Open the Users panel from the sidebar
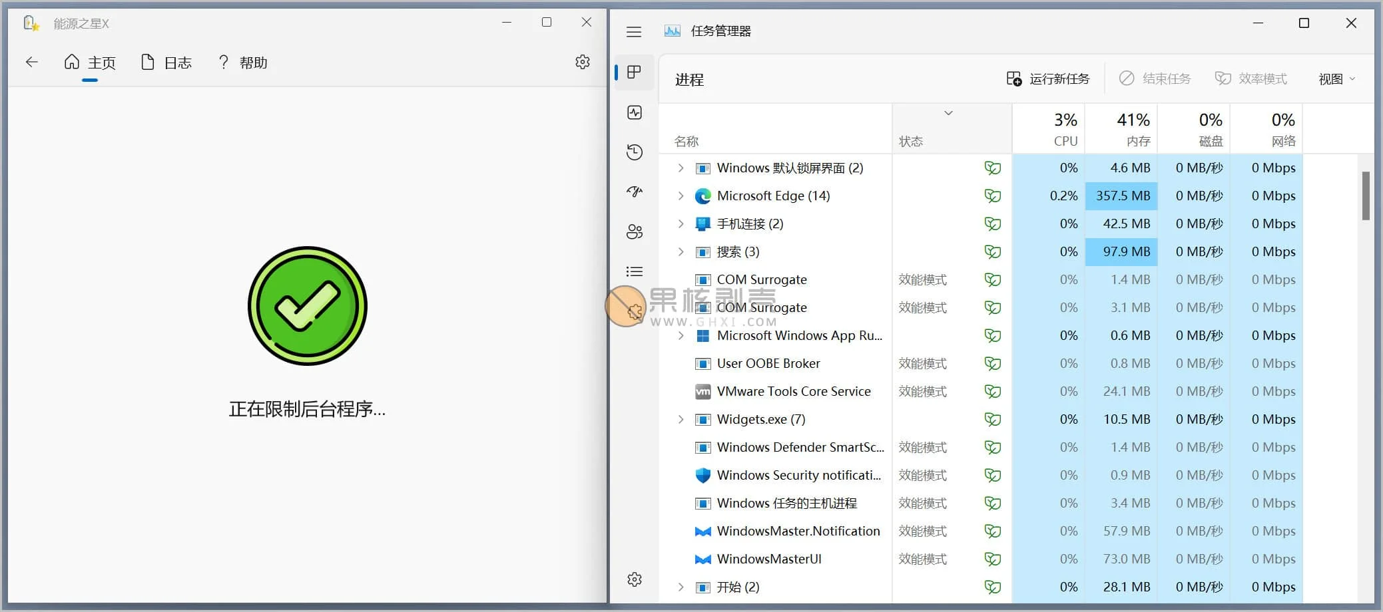The height and width of the screenshot is (612, 1383). point(634,231)
